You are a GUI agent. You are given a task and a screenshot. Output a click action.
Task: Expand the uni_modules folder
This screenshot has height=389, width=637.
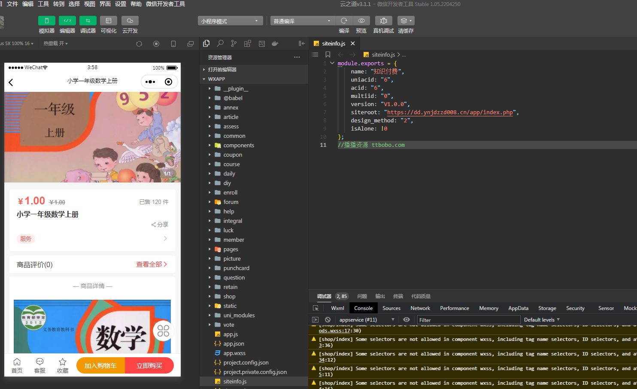click(x=254, y=315)
